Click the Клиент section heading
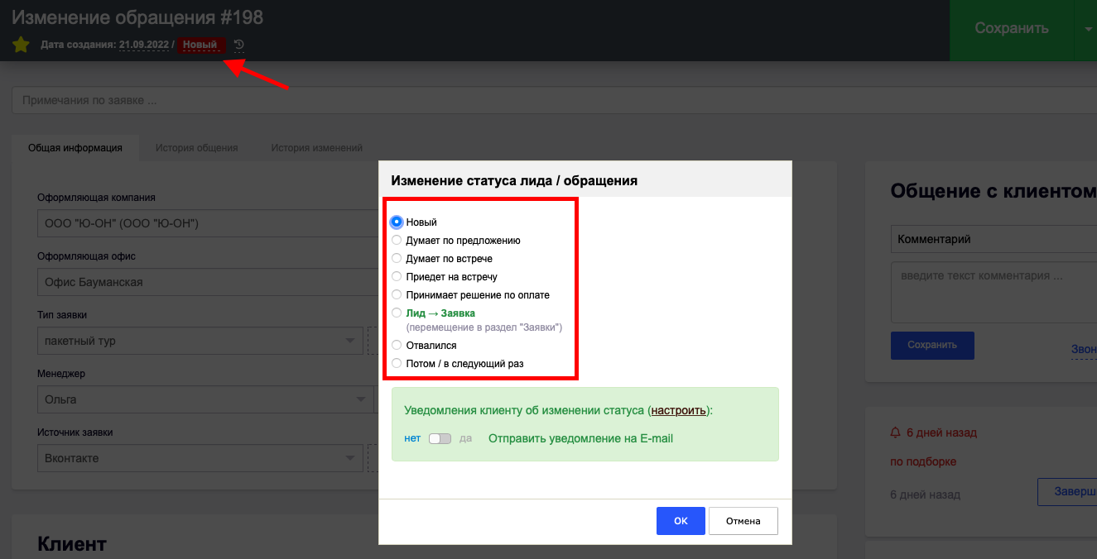Screen dimensions: 1097x559 tap(72, 544)
